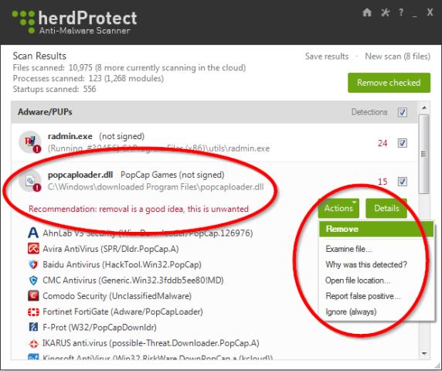Open the help question mark icon

pyautogui.click(x=400, y=12)
